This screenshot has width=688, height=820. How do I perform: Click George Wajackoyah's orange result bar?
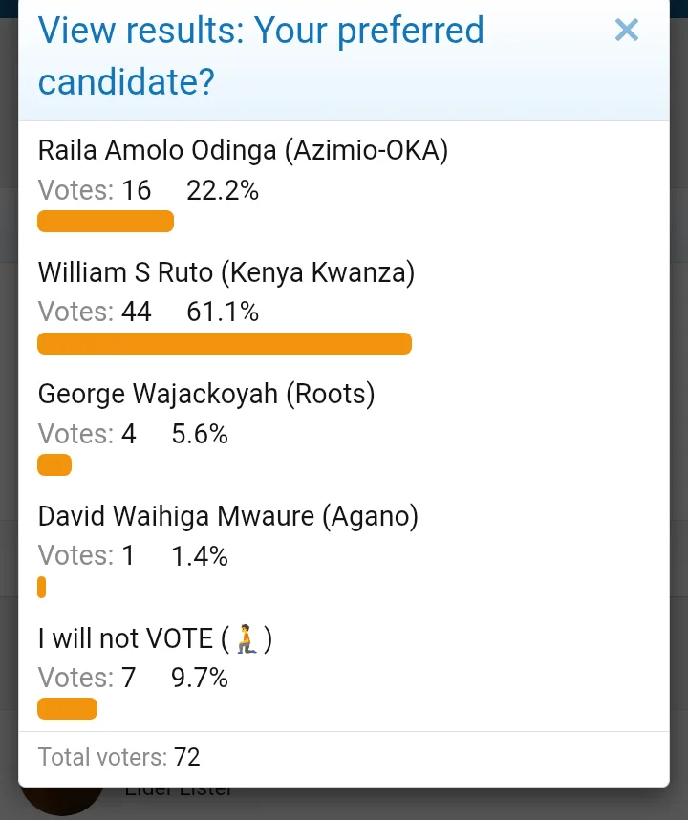[x=54, y=465]
